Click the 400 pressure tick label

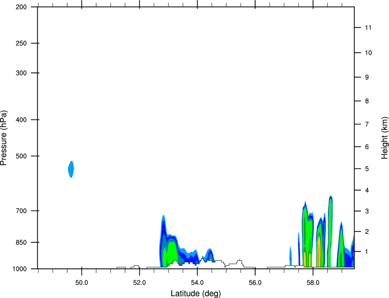(21, 120)
